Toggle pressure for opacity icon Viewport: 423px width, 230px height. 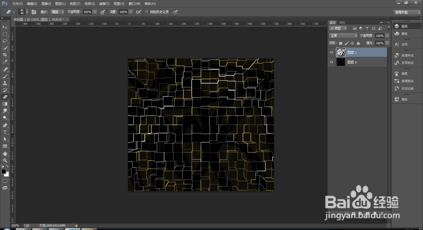pyautogui.click(x=102, y=12)
